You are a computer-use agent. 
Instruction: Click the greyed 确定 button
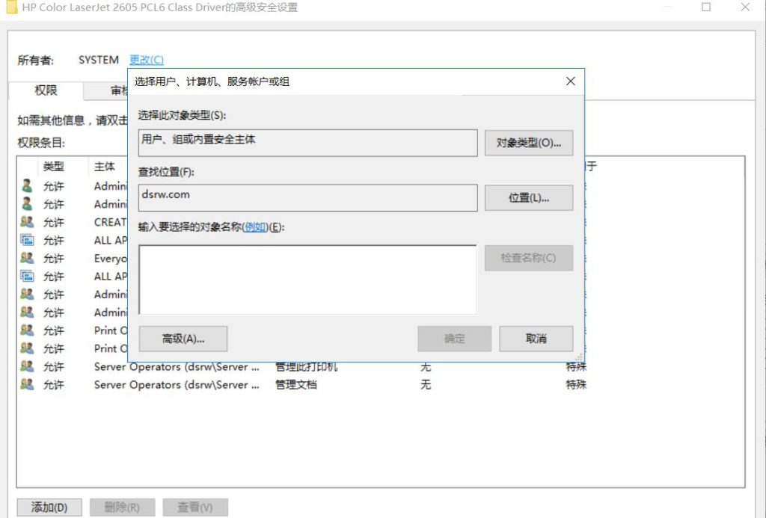(x=454, y=339)
